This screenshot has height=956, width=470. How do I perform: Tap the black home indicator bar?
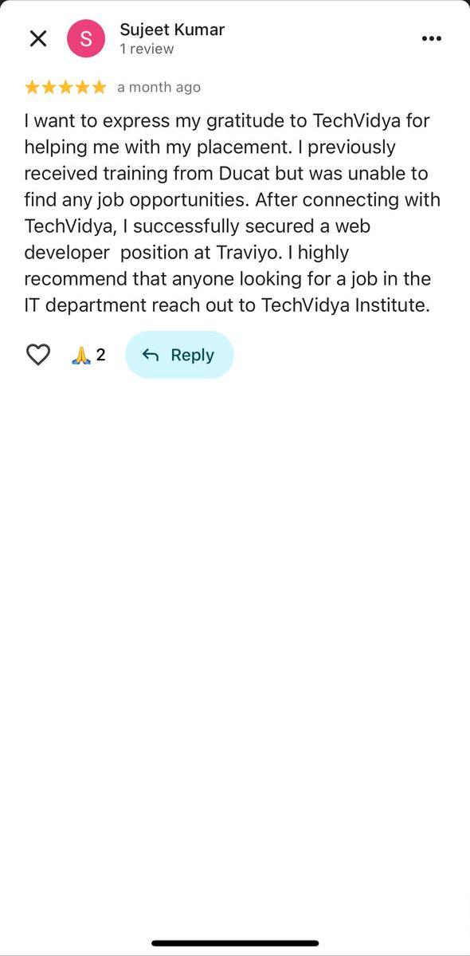pos(235,943)
